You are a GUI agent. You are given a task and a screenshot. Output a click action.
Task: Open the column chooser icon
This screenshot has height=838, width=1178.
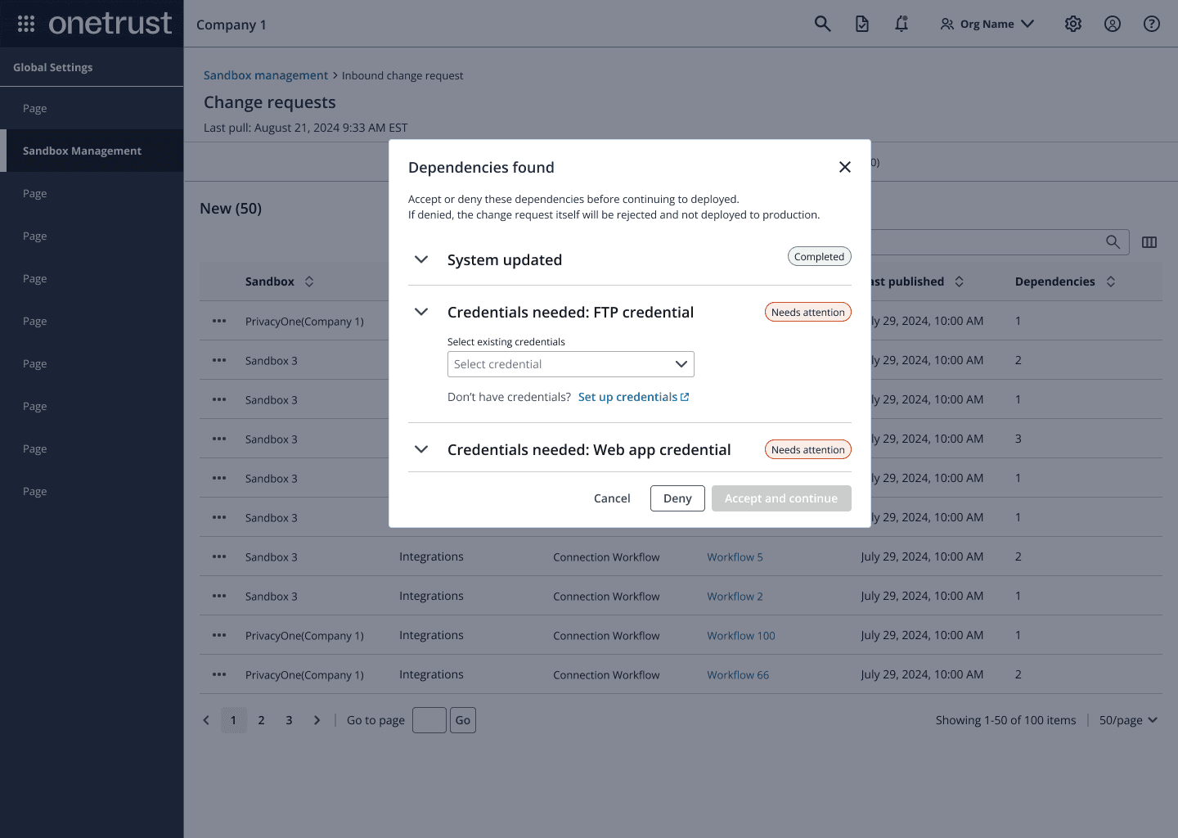(1149, 242)
